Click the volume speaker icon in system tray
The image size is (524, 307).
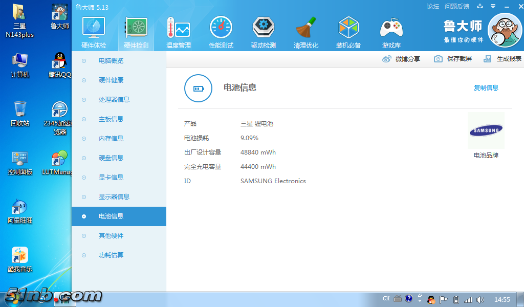[480, 299]
